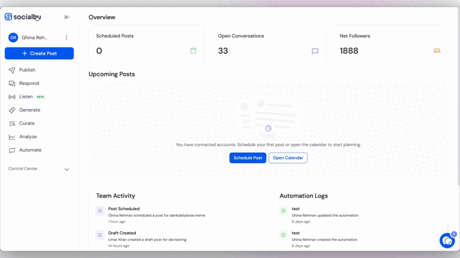This screenshot has height=258, width=460.
Task: Click the Respond chat icon
Action: (12, 83)
